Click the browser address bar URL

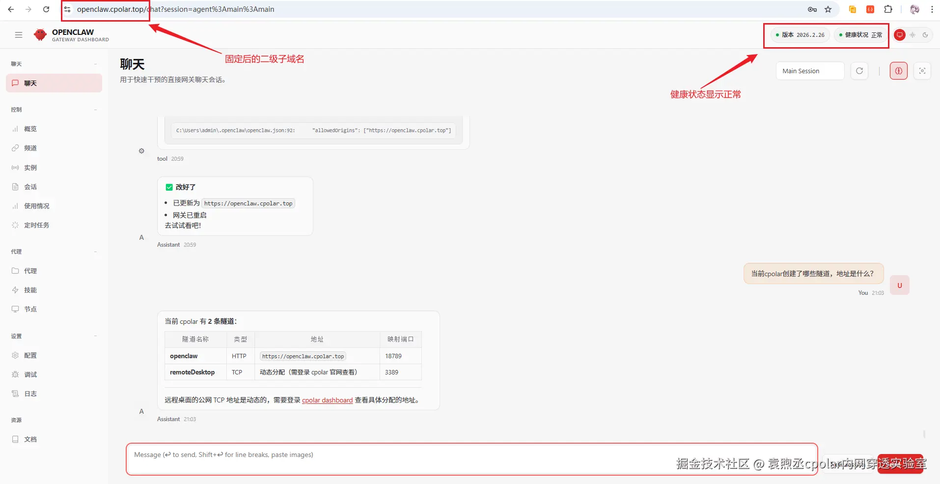click(175, 9)
